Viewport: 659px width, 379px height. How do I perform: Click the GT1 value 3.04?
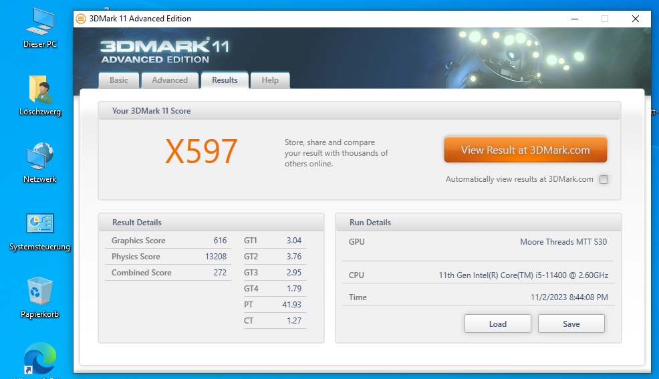coord(294,241)
